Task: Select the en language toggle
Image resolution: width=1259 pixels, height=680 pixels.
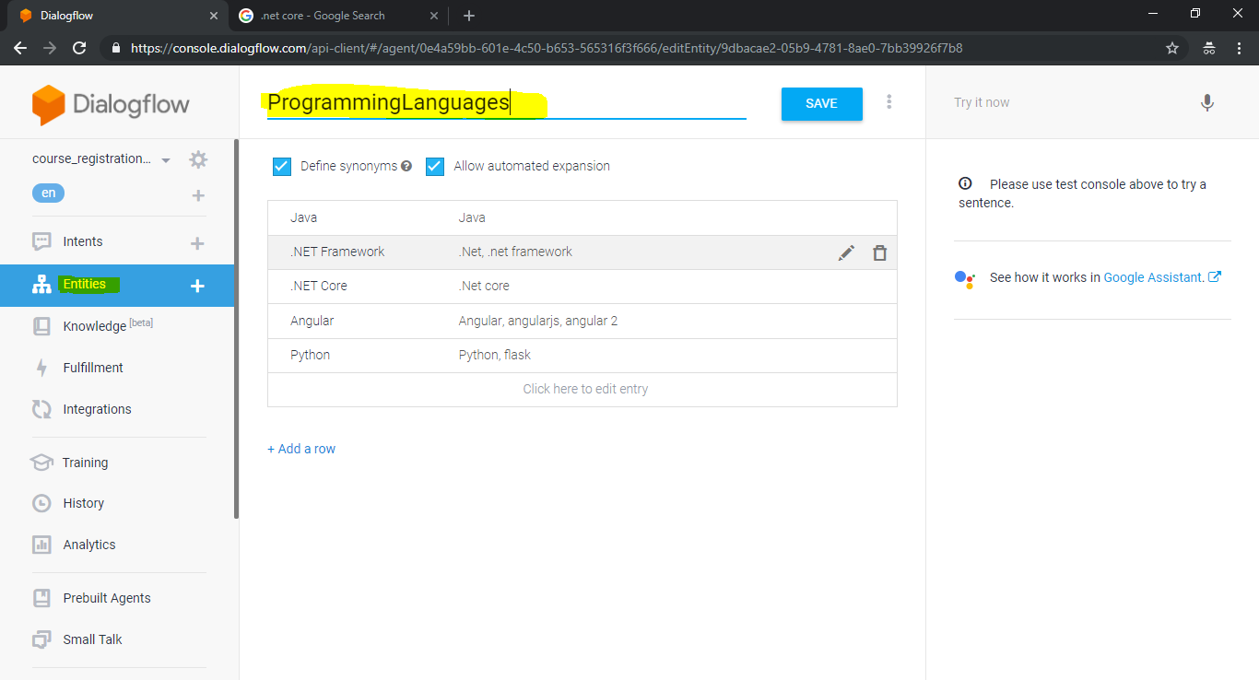Action: point(48,193)
